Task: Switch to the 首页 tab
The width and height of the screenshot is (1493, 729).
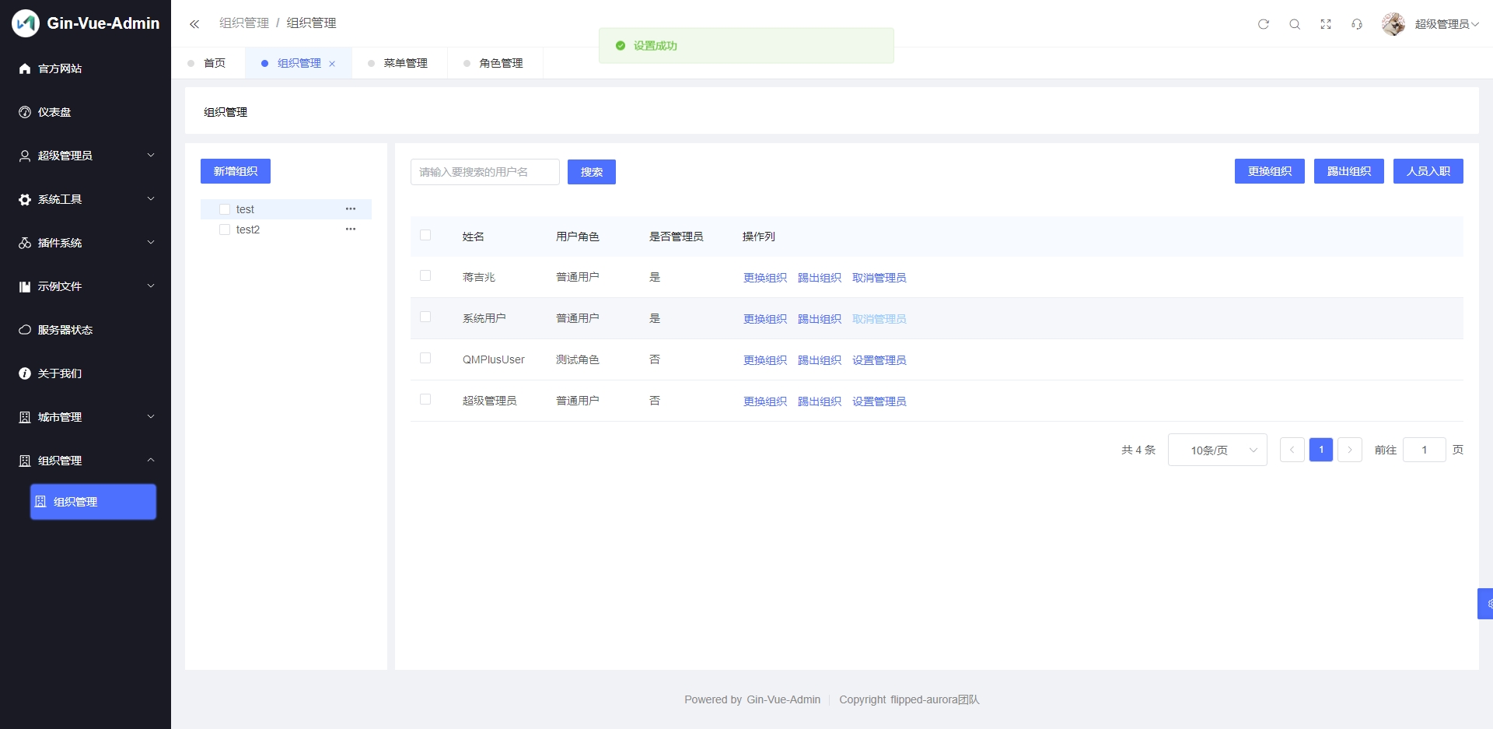Action: pyautogui.click(x=208, y=63)
